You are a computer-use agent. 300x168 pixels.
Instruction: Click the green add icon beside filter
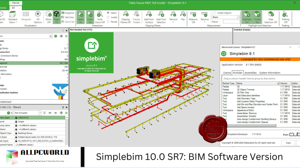coord(56,36)
